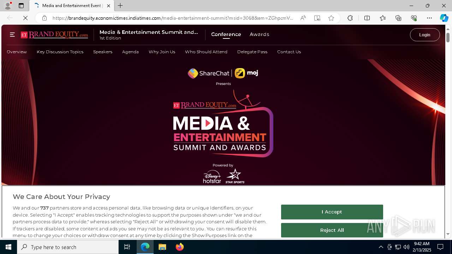Open Microsoft Edge from taskbar
Viewport: 452px width, 254px height.
pyautogui.click(x=145, y=247)
